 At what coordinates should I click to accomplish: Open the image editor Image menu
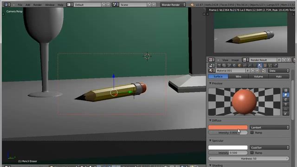click(235, 60)
